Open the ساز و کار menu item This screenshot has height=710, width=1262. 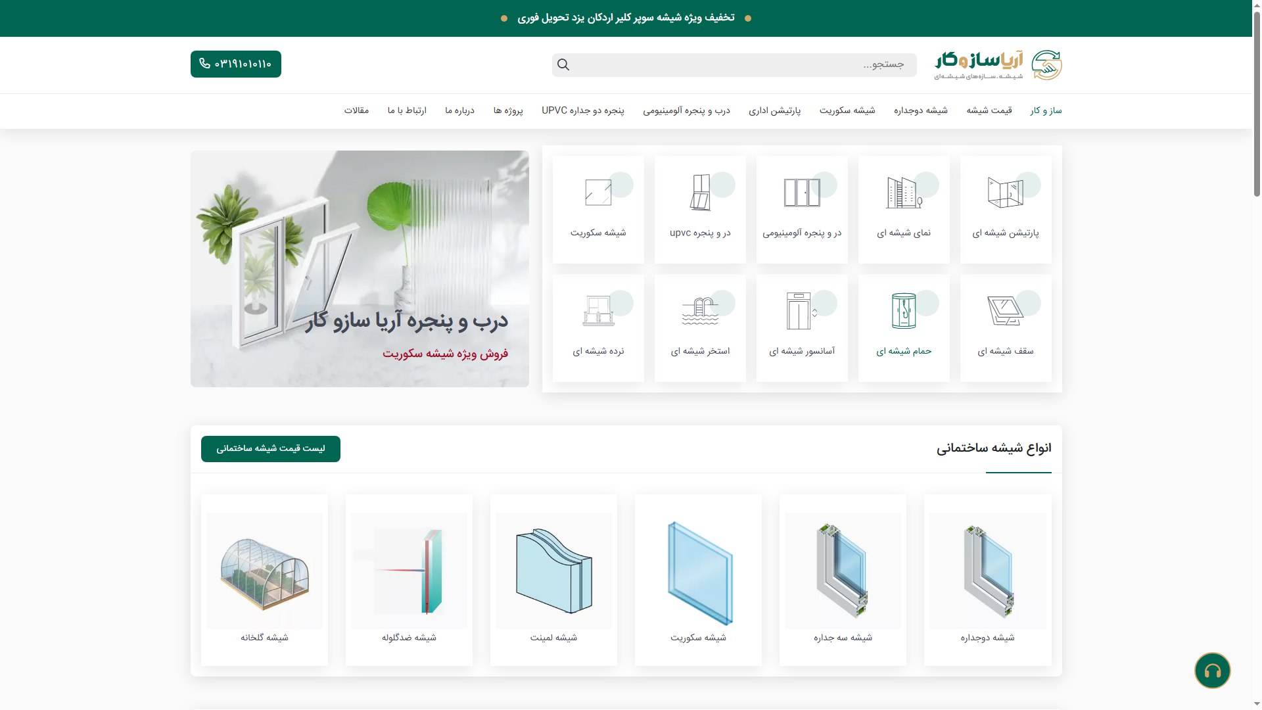coord(1046,110)
